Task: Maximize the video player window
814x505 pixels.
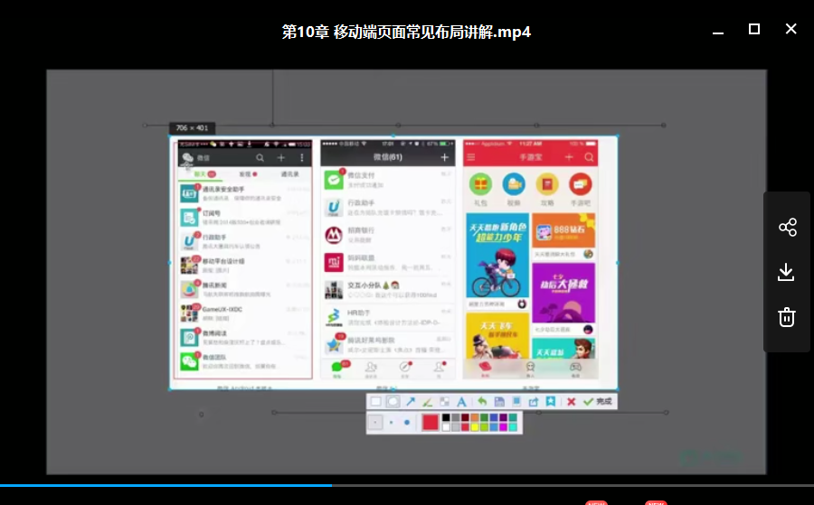Action: point(753,29)
